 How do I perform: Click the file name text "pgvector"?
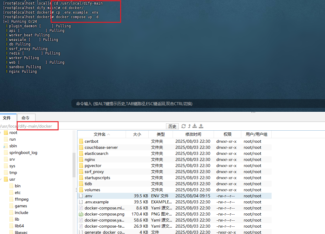(x=93, y=166)
